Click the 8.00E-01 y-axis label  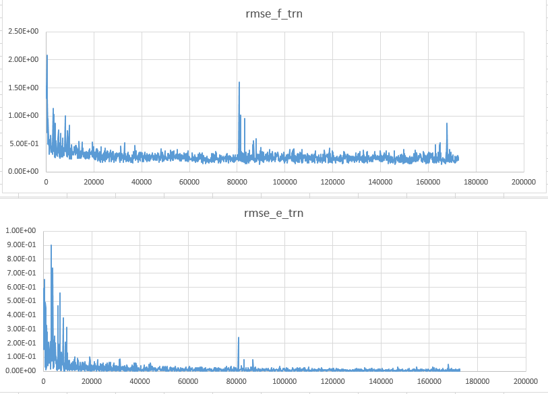[22, 259]
